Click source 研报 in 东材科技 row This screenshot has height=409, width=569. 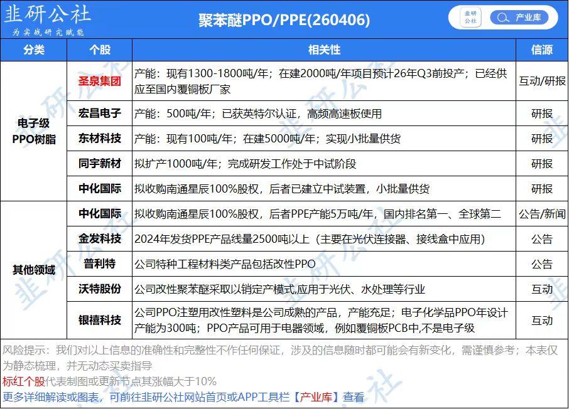(x=542, y=139)
